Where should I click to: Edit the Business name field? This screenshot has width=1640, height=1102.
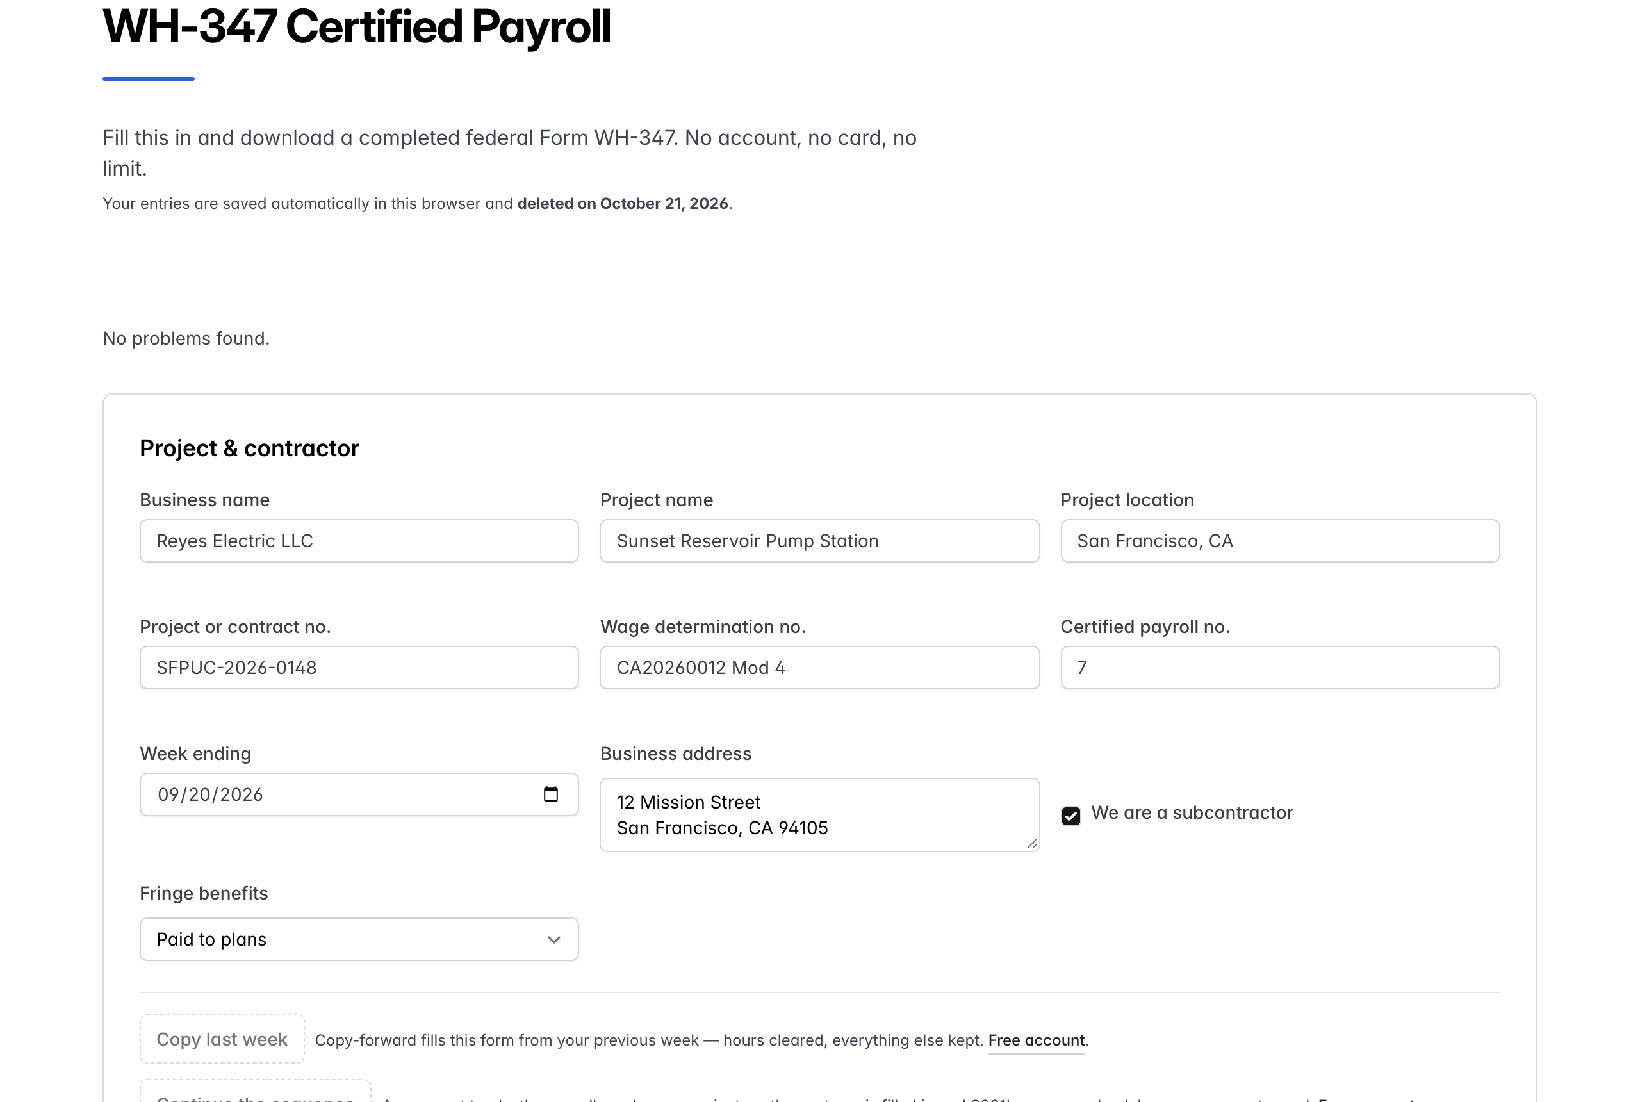pyautogui.click(x=359, y=541)
